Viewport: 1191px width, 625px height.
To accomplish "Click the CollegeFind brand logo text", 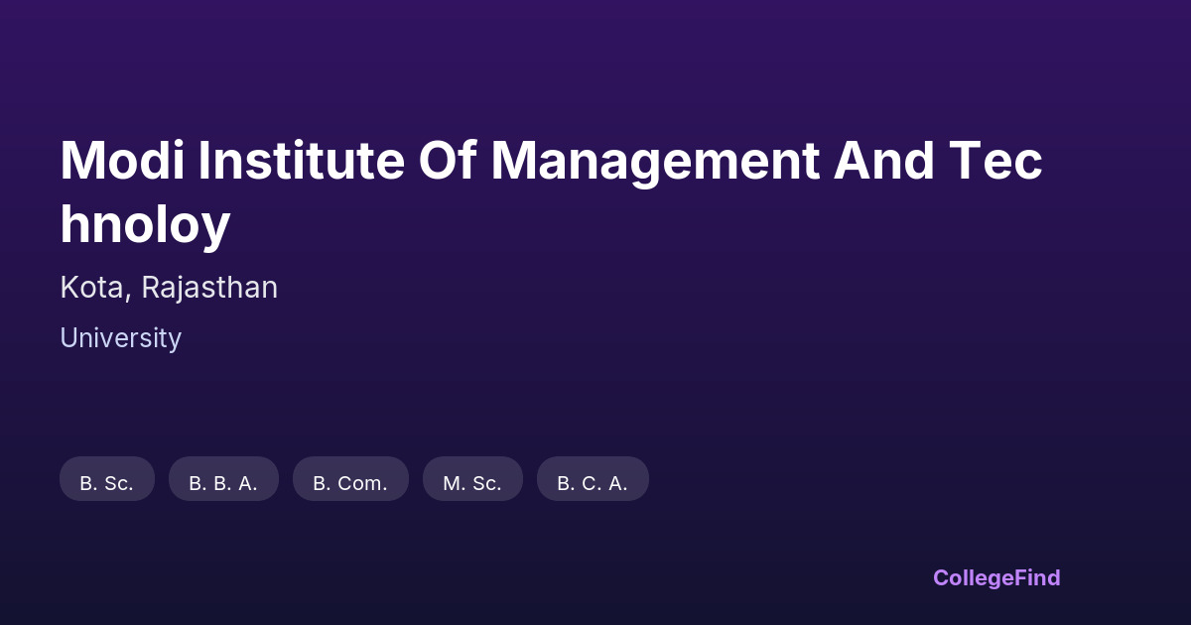I will click(996, 577).
